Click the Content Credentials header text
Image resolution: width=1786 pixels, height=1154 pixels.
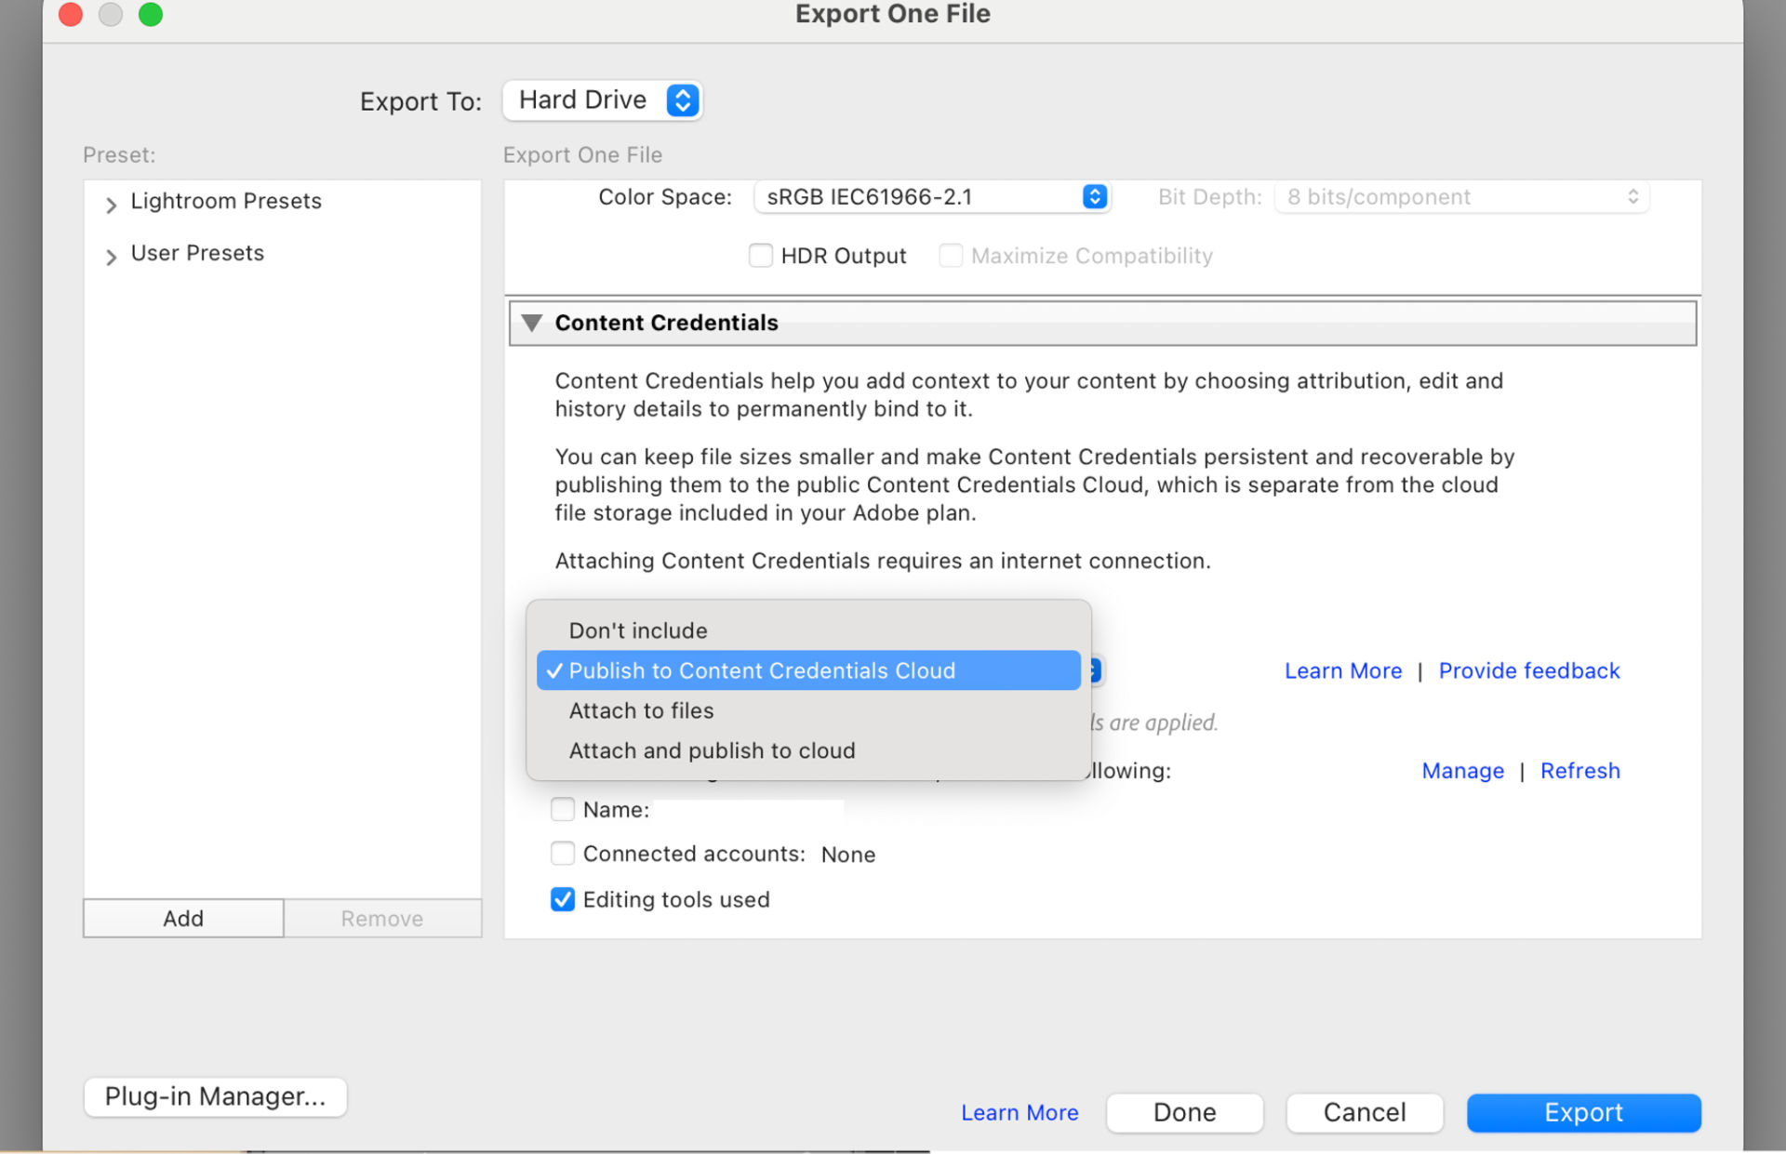tap(666, 323)
